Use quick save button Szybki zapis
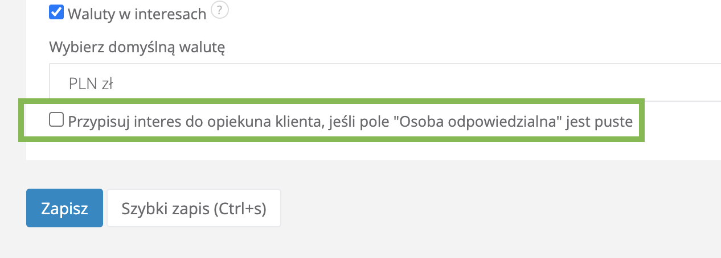721x258 pixels. click(194, 209)
